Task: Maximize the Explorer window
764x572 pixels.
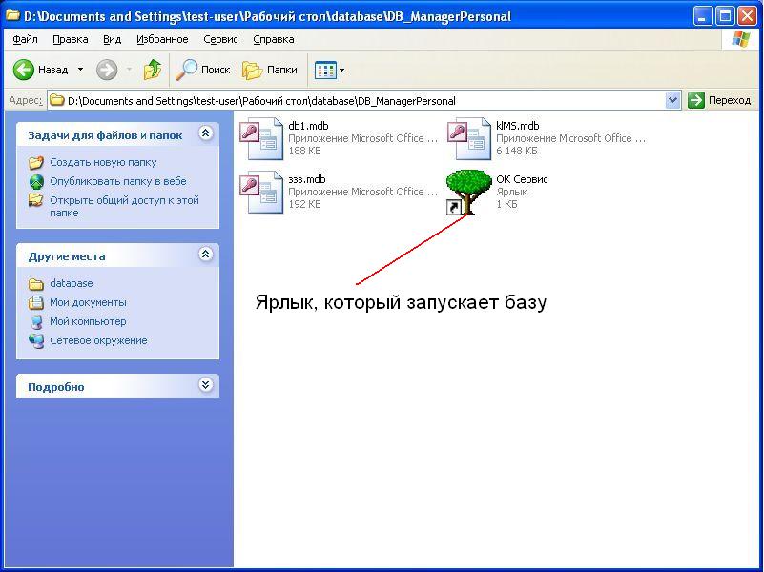Action: click(724, 16)
